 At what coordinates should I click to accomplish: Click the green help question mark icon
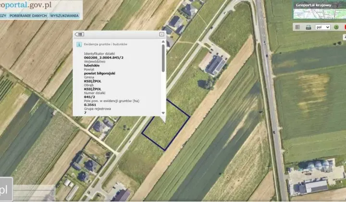[336, 27]
